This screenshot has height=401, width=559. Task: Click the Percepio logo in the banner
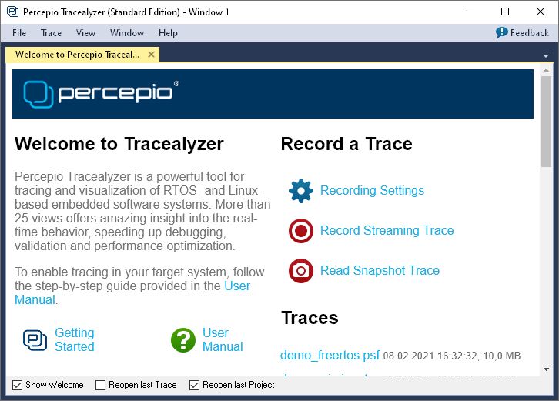click(x=101, y=94)
